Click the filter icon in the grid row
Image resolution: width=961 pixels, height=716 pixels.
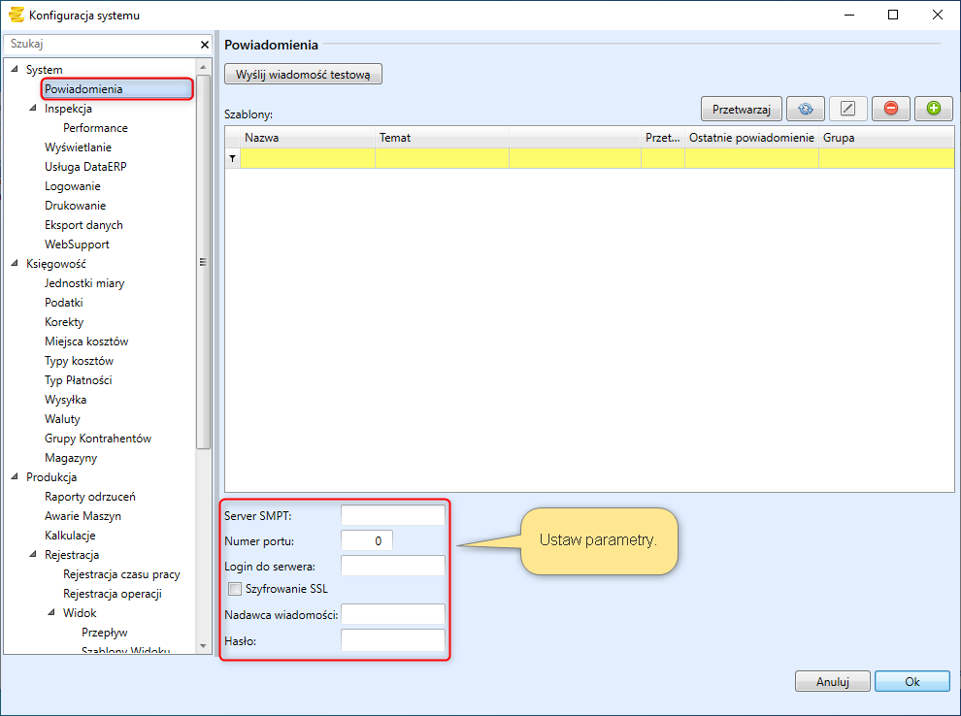point(232,158)
